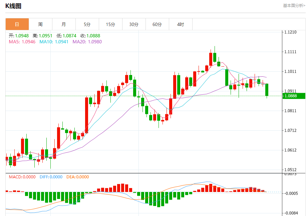This screenshot has width=308, height=216.
Task: Open the 4时 timeframe tab
Action: point(181,24)
